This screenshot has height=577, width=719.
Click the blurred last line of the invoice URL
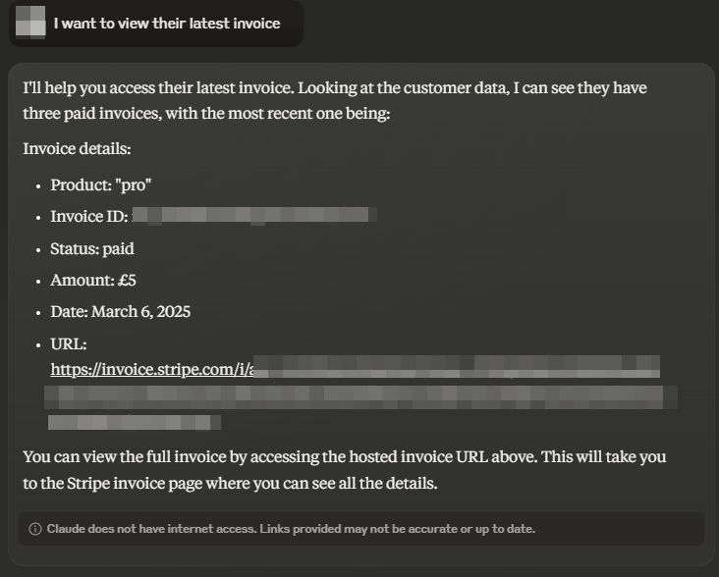(x=135, y=422)
